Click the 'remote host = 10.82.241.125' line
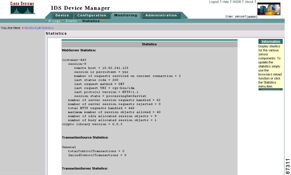291x175 pixels. coord(101,68)
